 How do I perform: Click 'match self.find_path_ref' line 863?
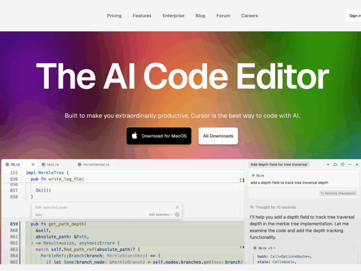(x=88, y=249)
